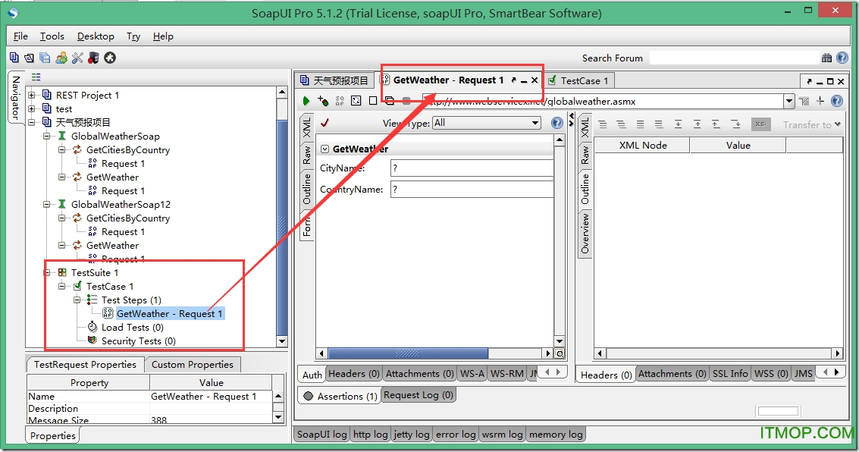Open the Help menu
The height and width of the screenshot is (452, 859).
pos(163,36)
